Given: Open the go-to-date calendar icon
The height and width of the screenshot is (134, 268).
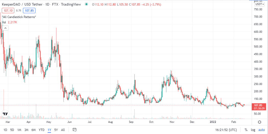Looking at the screenshot, I should (x=74, y=130).
